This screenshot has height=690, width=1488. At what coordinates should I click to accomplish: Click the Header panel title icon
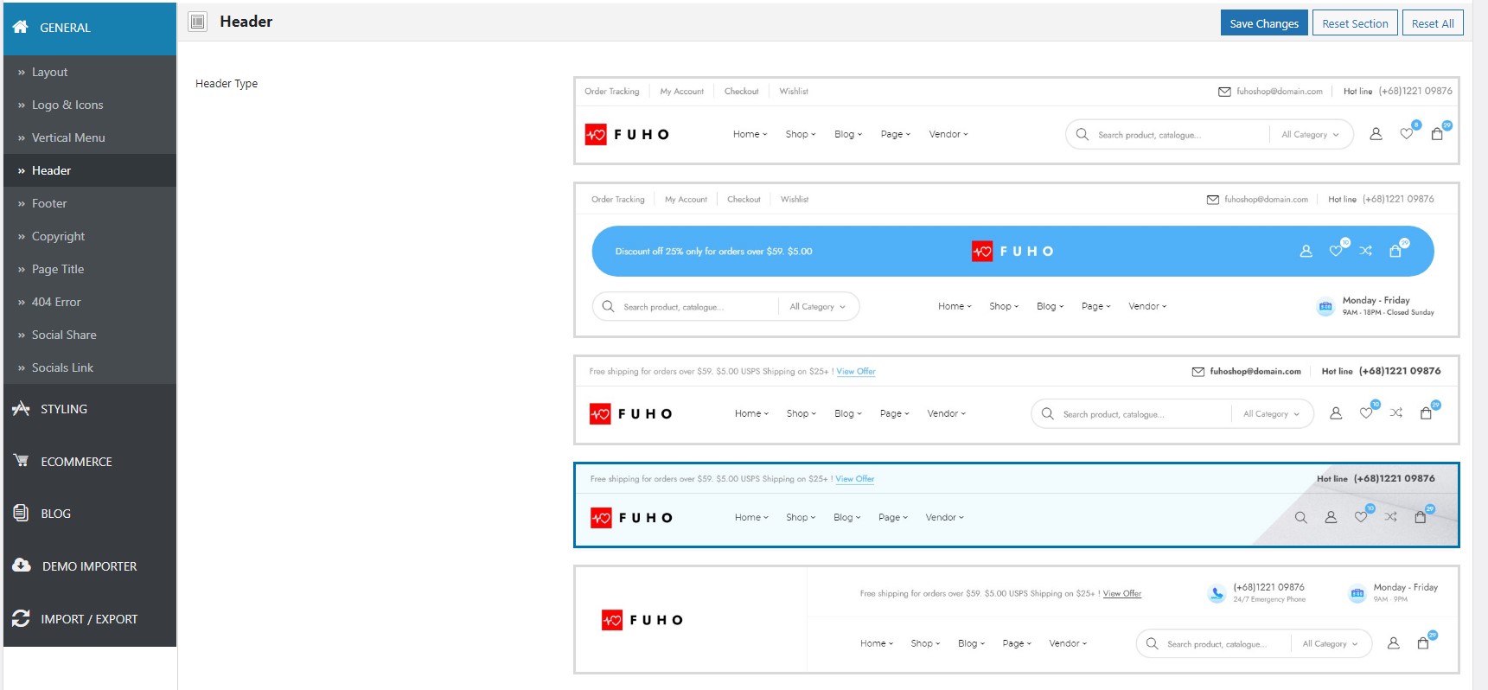coord(198,22)
